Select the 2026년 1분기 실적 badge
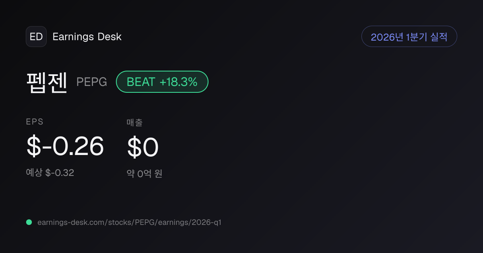 [x=409, y=37]
